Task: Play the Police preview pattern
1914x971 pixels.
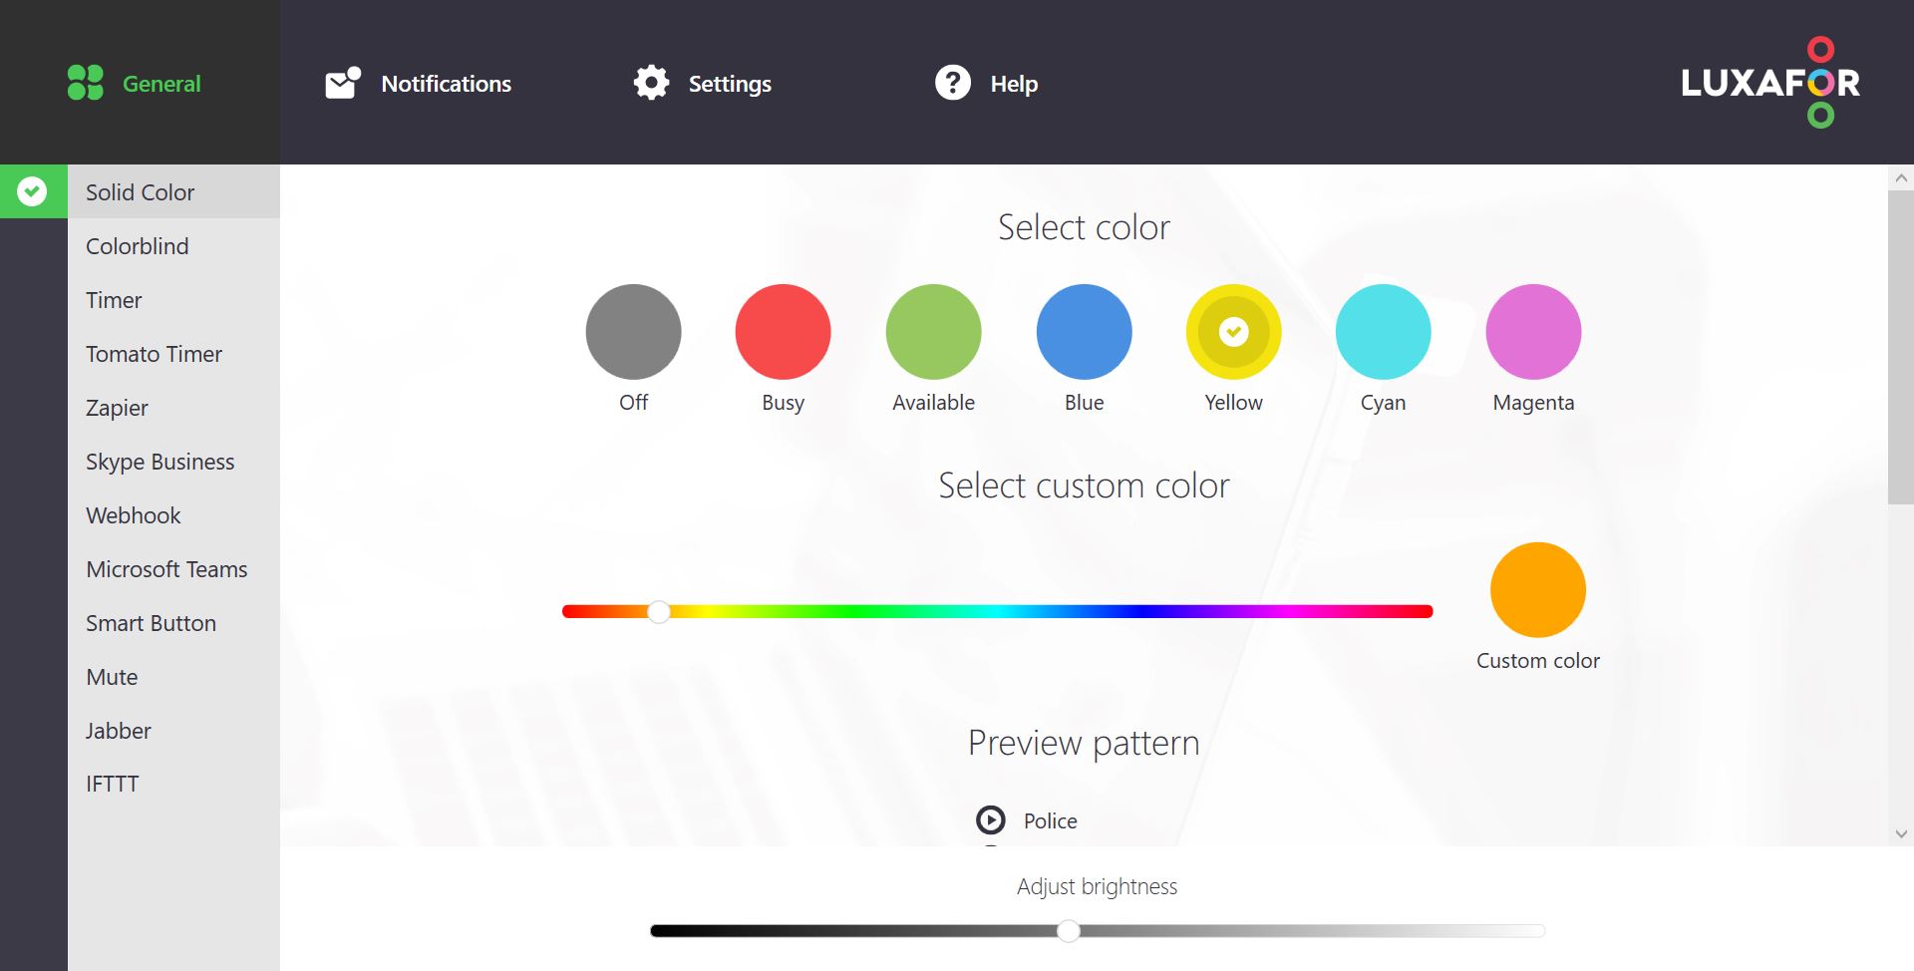Action: 991,820
